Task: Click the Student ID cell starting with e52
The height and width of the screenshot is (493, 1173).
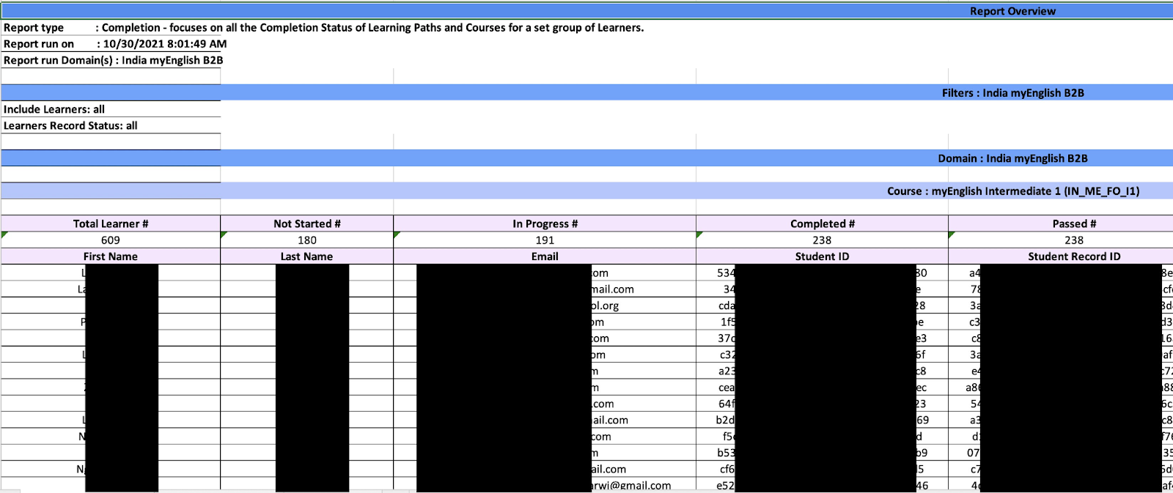Action: 822,485
